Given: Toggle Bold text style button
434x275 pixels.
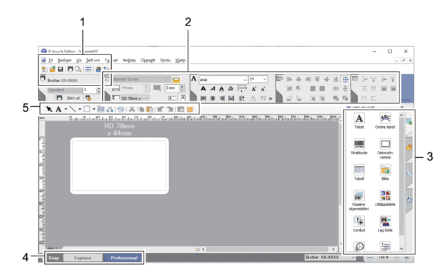Looking at the screenshot, I should [203, 89].
